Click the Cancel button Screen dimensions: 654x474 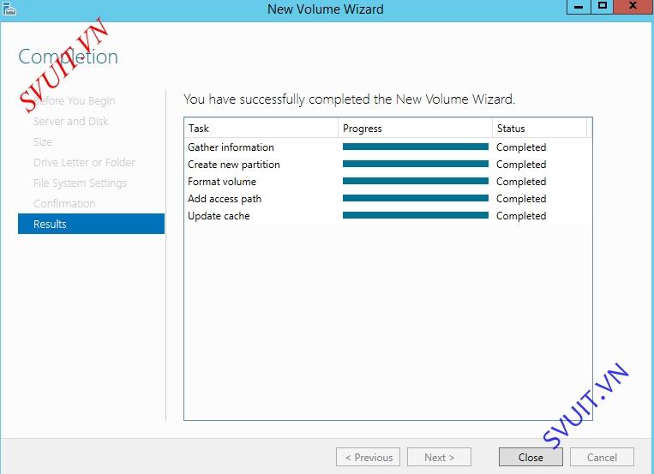(x=602, y=458)
